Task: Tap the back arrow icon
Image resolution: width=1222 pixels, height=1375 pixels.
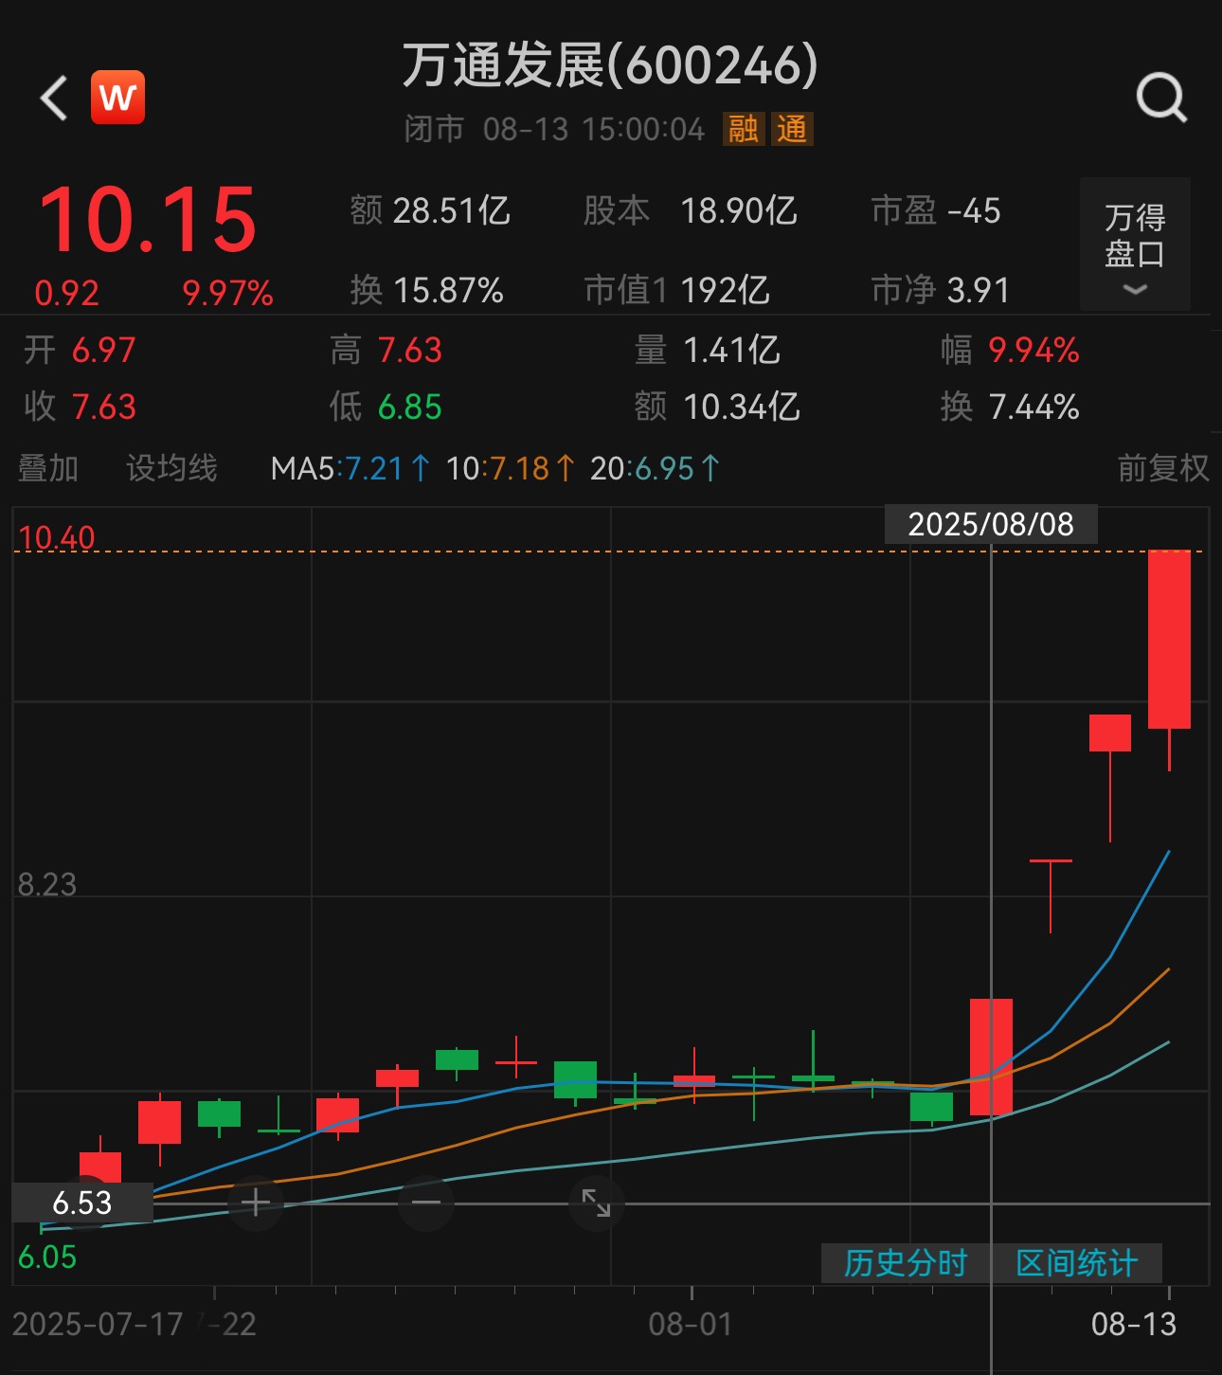Action: [x=54, y=98]
